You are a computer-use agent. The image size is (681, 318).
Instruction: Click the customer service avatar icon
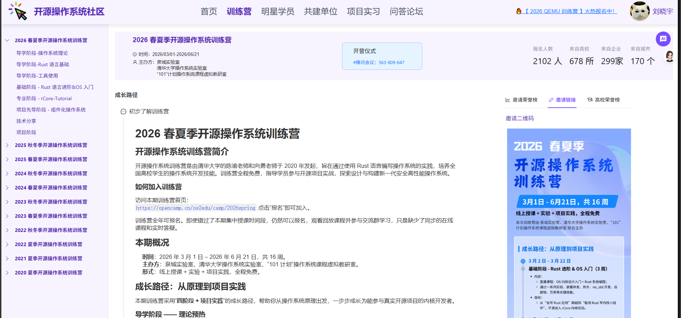click(x=669, y=56)
